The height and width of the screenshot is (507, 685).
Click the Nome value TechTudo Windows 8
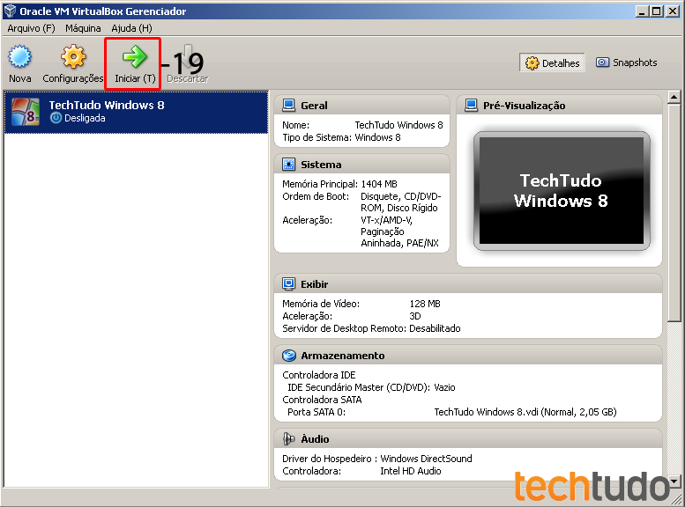(x=398, y=125)
